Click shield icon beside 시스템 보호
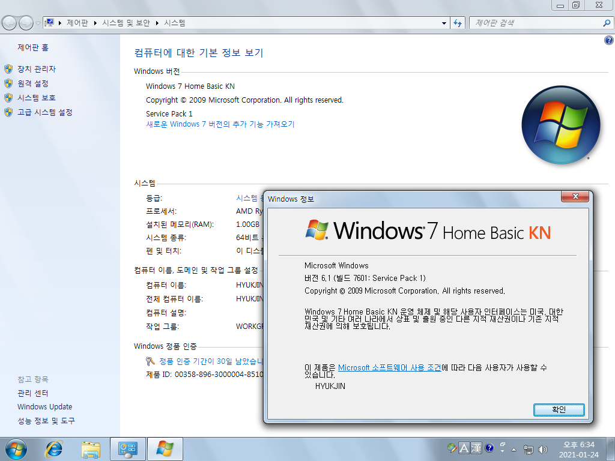This screenshot has height=461, width=615. coord(8,98)
